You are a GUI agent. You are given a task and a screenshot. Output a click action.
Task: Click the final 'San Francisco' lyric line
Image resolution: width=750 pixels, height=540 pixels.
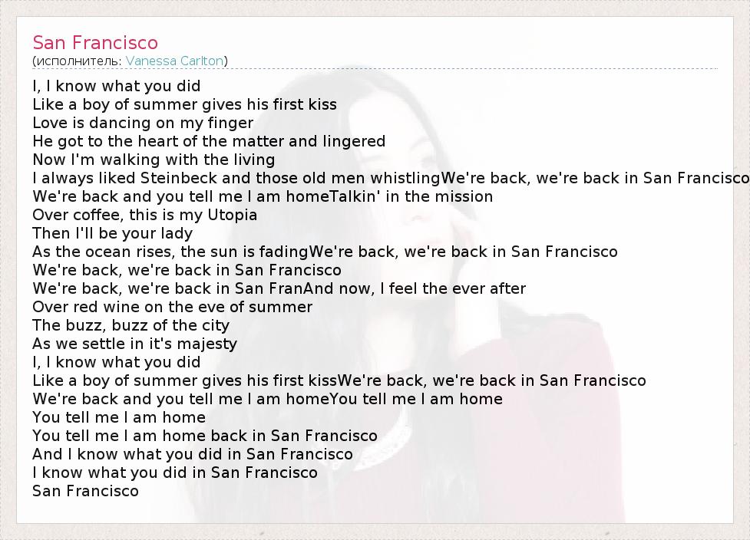click(x=85, y=491)
